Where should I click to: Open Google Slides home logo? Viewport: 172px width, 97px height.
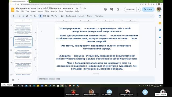tap(13, 10)
